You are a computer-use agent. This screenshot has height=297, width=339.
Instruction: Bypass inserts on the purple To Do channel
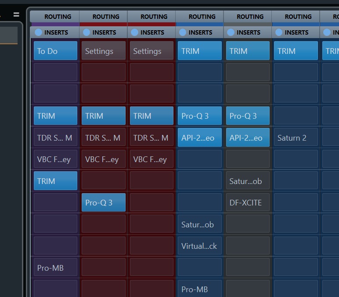(x=39, y=32)
